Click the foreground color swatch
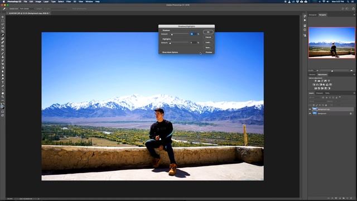The height and width of the screenshot is (201, 357). tap(2, 106)
